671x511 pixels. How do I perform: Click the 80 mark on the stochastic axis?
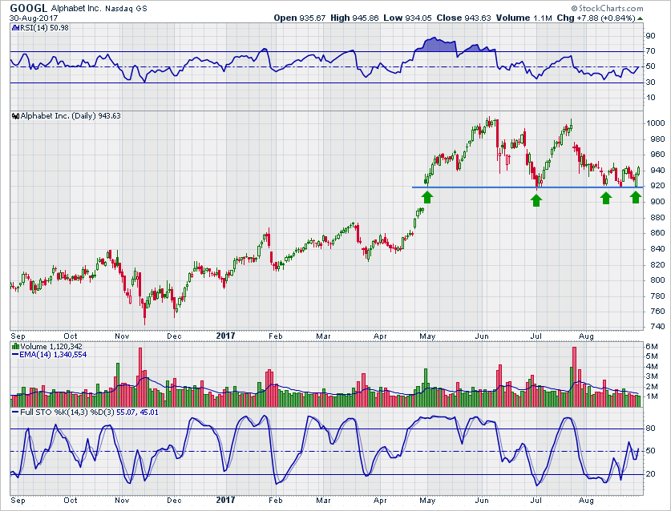650,429
